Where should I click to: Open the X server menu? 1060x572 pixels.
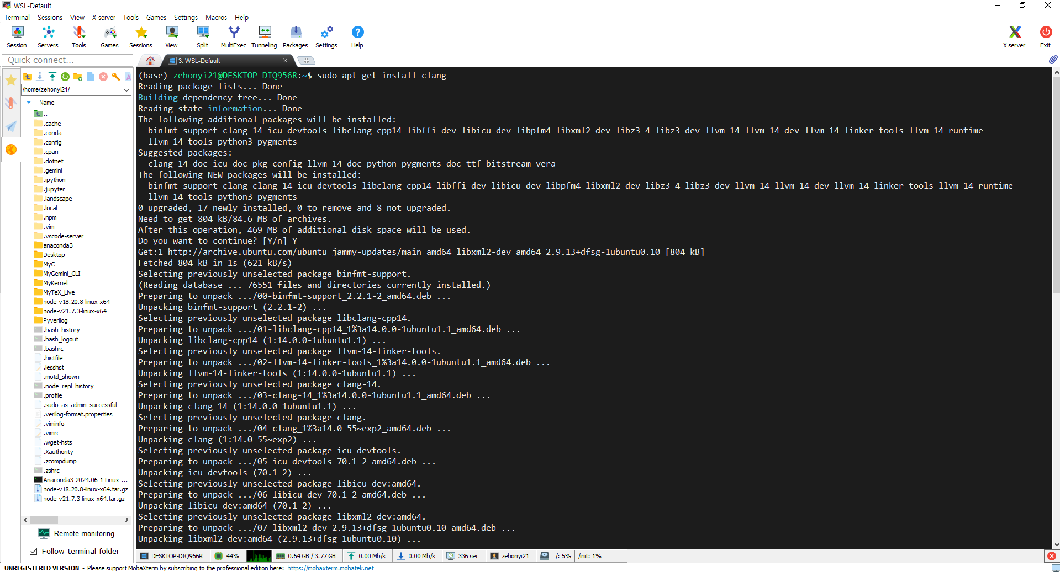click(104, 17)
